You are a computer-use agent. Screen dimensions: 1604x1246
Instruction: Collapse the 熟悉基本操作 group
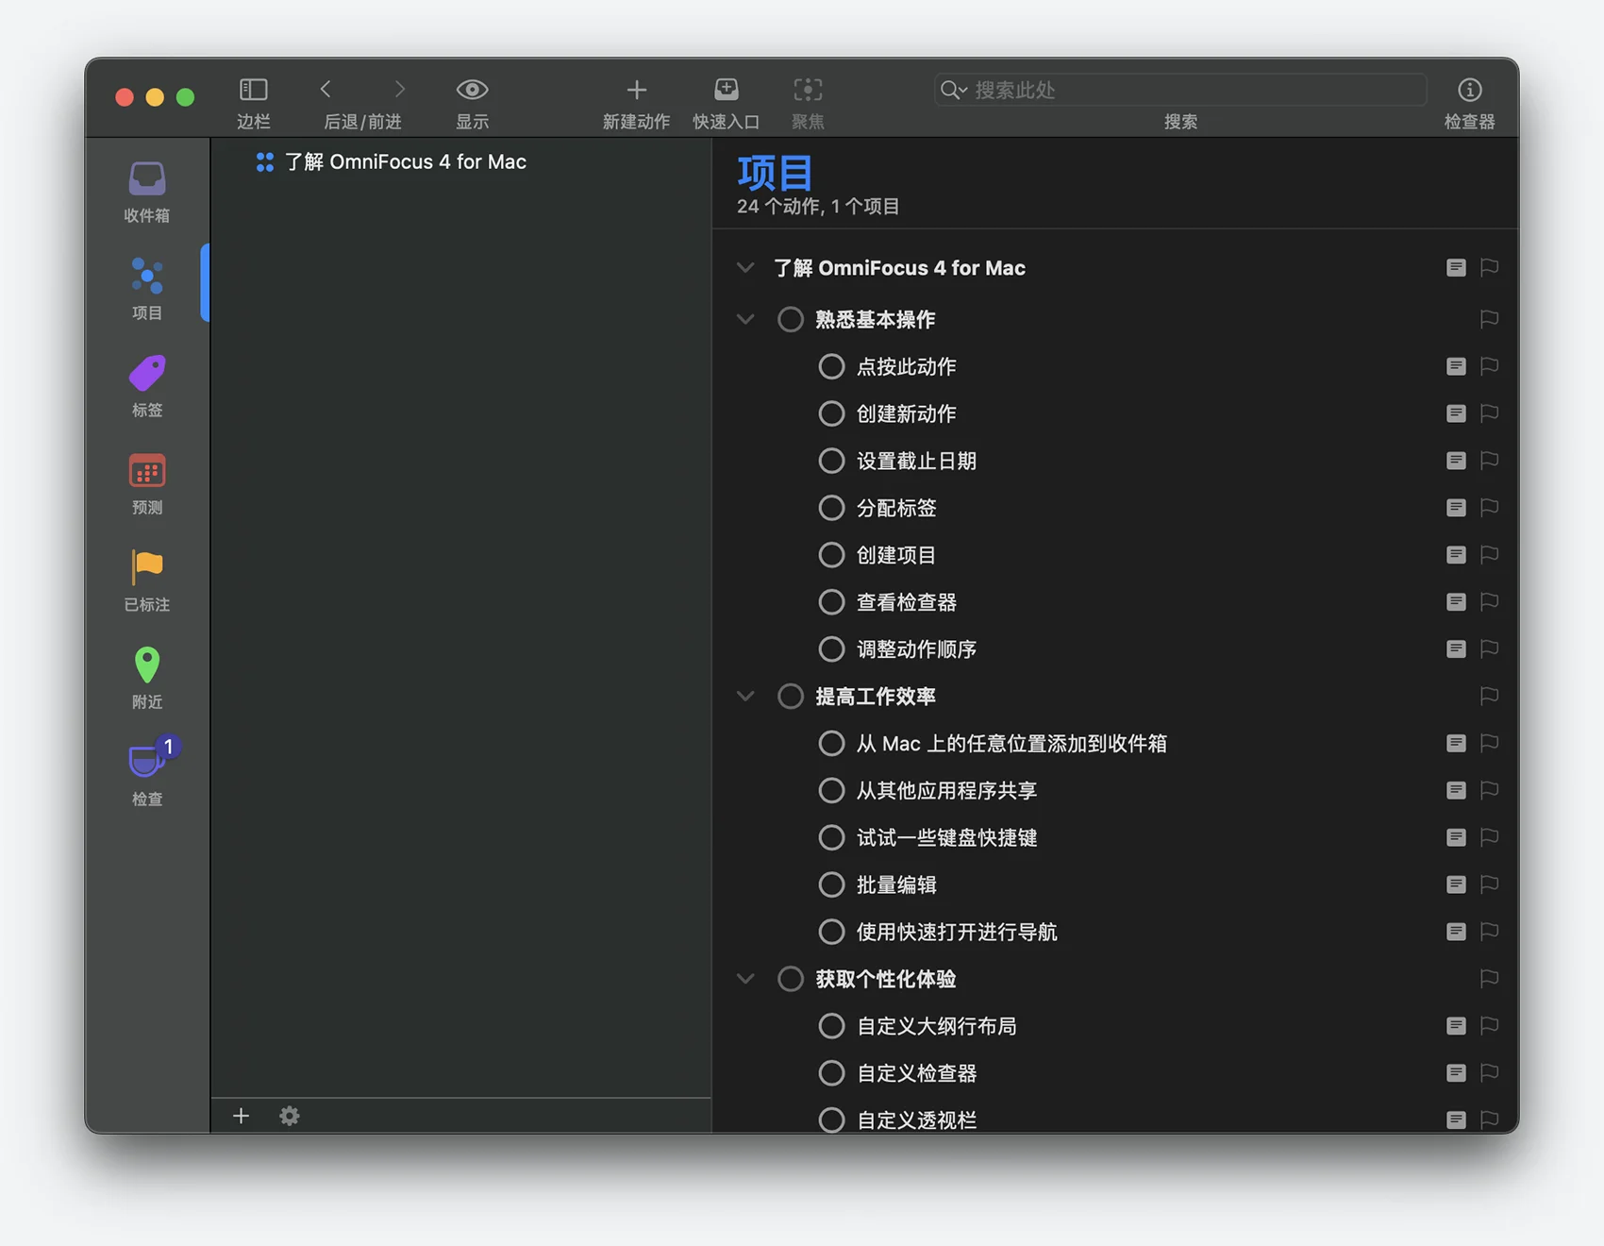[745, 319]
